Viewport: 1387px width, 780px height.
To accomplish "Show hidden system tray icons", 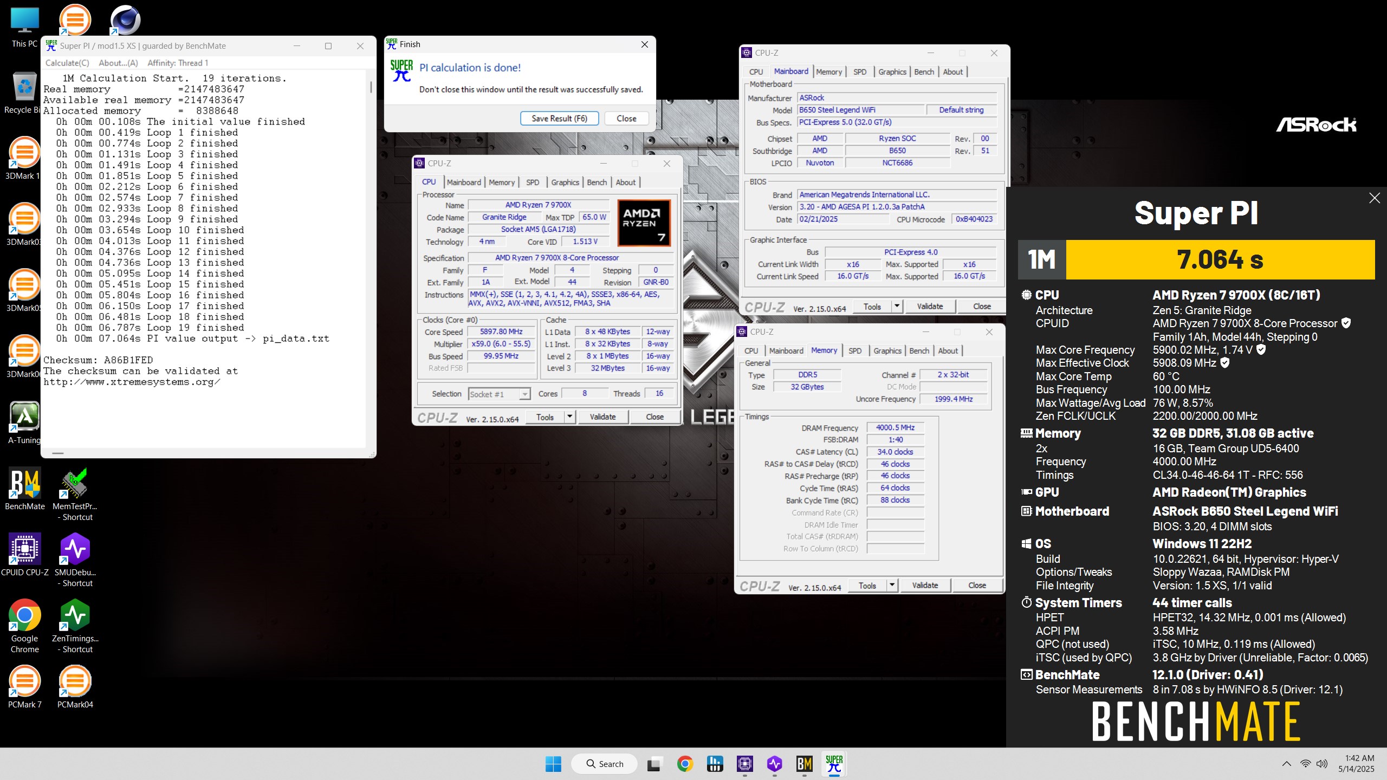I will pyautogui.click(x=1286, y=764).
